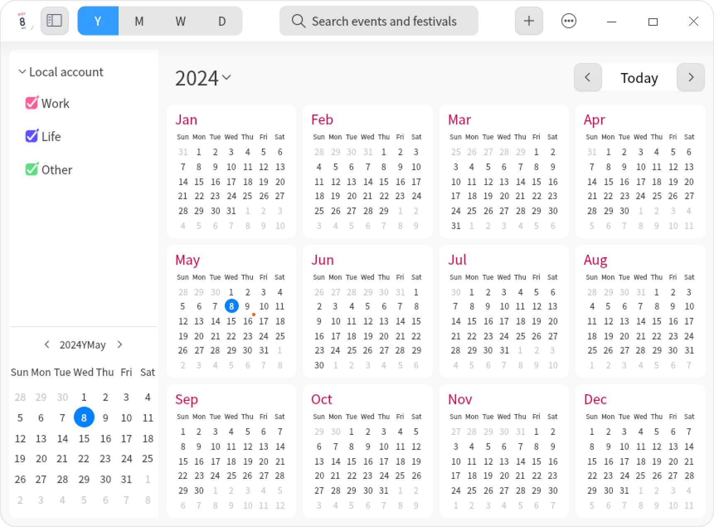Switch to Year view tab
This screenshot has height=527, width=714.
98,21
